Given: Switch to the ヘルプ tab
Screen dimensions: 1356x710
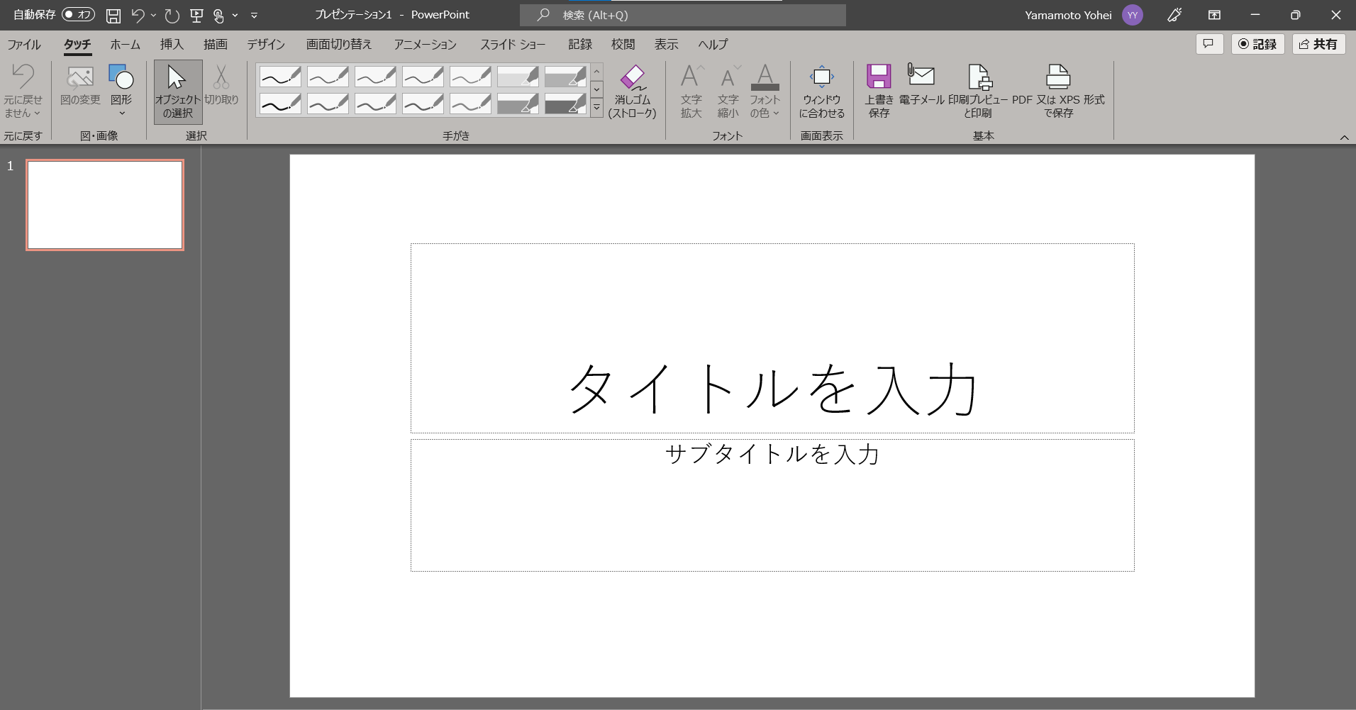Looking at the screenshot, I should click(x=713, y=44).
